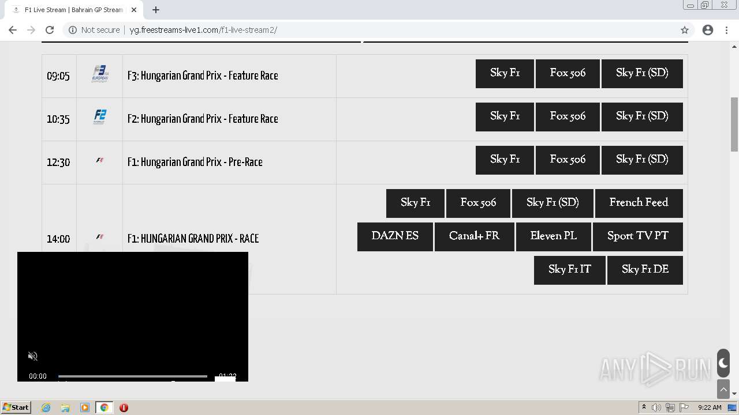Open Windows Media Player taskbar icon
This screenshot has width=739, height=415.
pyautogui.click(x=85, y=408)
